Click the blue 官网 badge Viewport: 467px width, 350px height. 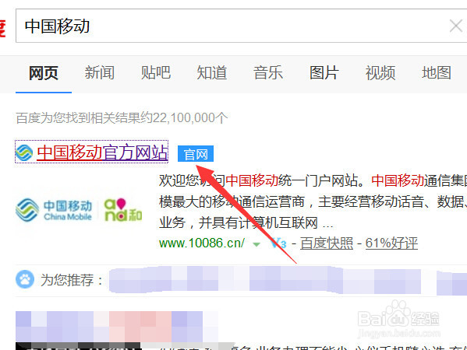pyautogui.click(x=196, y=154)
